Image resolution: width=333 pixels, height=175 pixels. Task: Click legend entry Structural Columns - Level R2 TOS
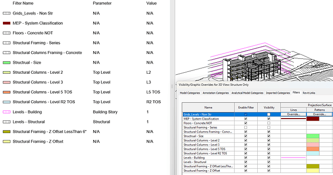(44, 102)
